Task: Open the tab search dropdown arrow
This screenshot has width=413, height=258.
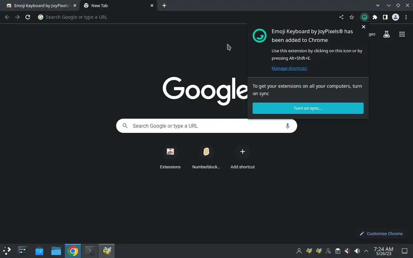Action: [x=378, y=5]
